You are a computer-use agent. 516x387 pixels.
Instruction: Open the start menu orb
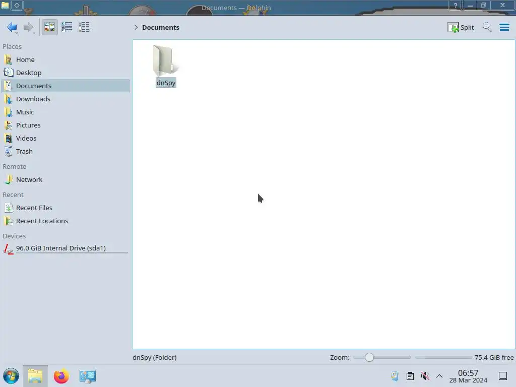pyautogui.click(x=11, y=376)
